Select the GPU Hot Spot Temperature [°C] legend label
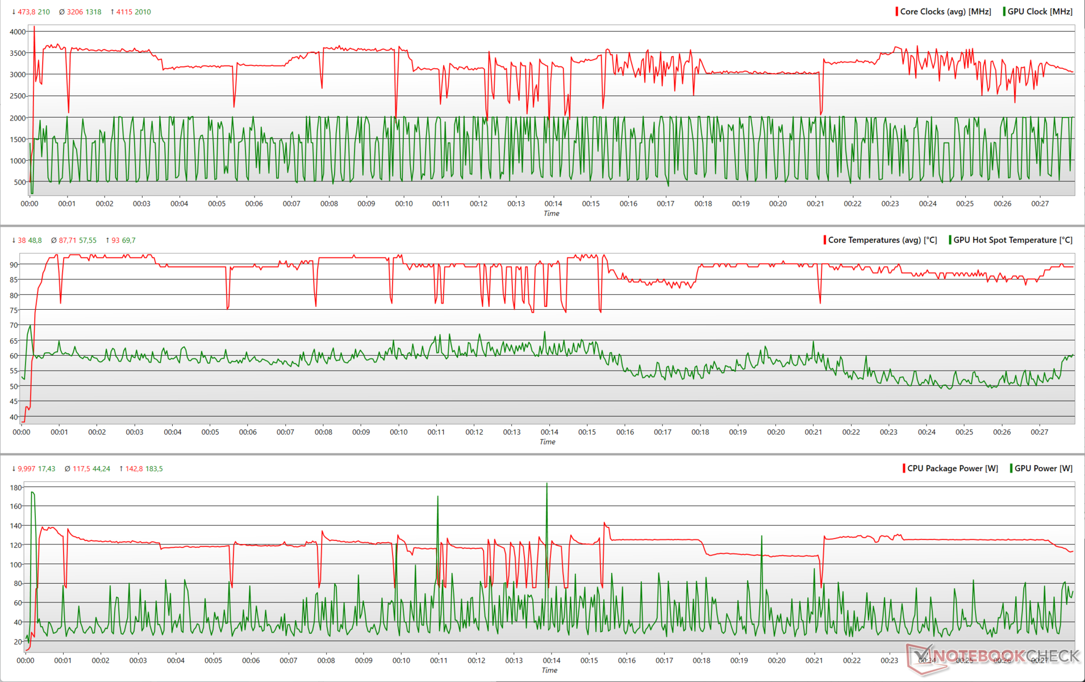The width and height of the screenshot is (1085, 682). tap(1013, 240)
